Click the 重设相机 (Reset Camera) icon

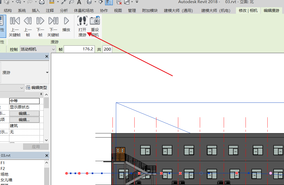(95, 21)
